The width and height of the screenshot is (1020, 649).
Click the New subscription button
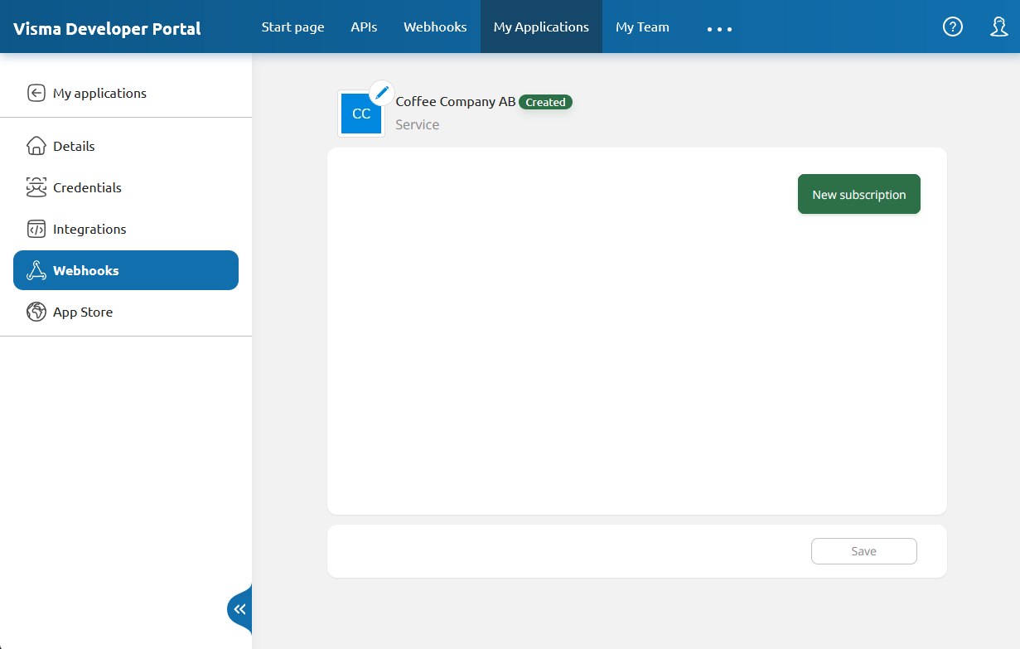[858, 194]
